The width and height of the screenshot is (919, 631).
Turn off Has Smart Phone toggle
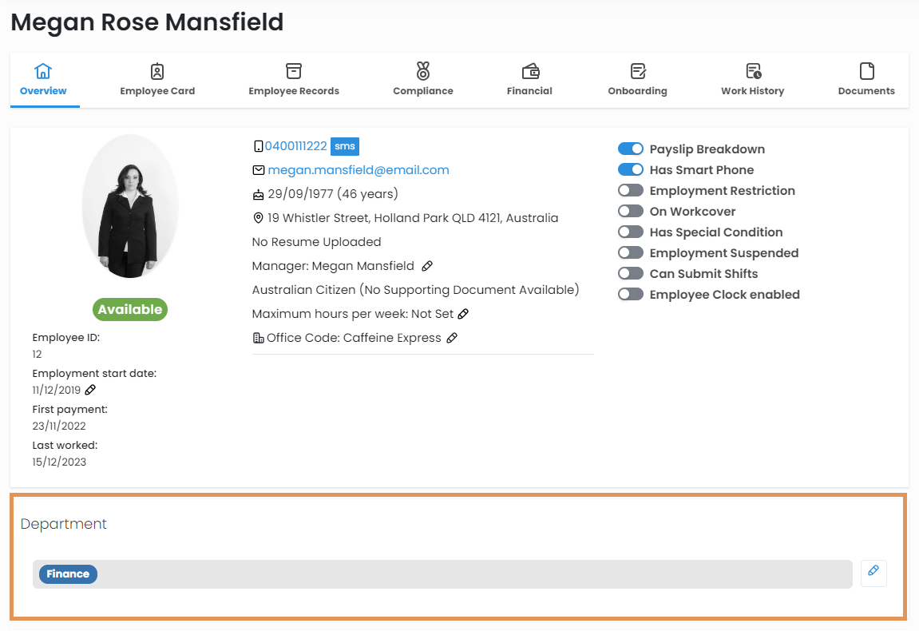tap(631, 170)
